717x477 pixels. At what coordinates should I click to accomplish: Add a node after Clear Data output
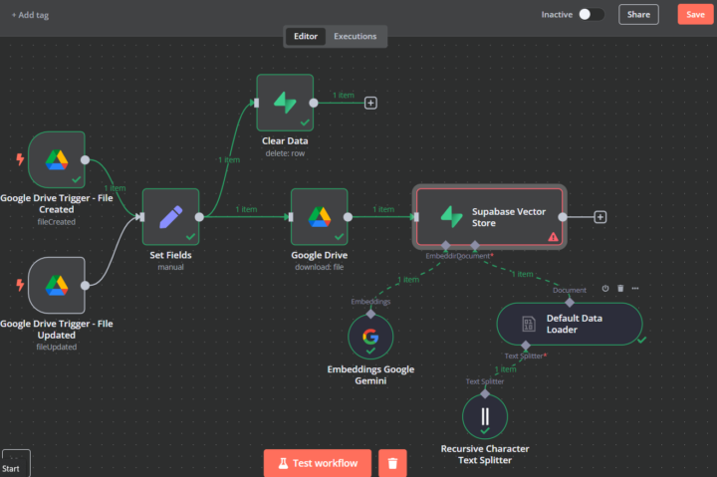point(370,103)
